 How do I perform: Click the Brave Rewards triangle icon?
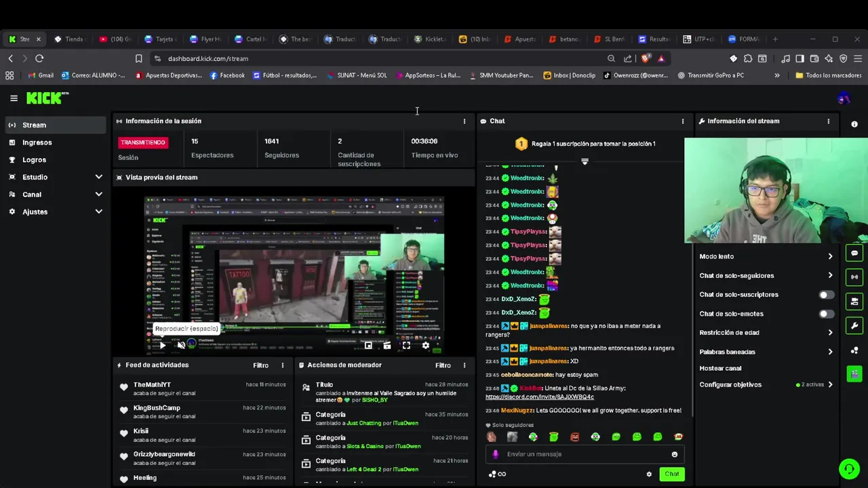pos(661,58)
